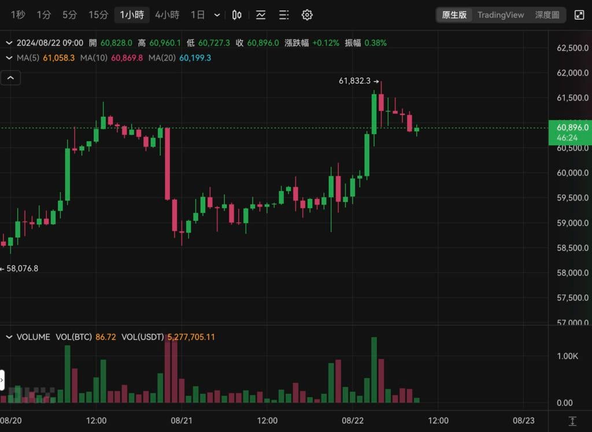The width and height of the screenshot is (592, 432).
Task: Expand more time interval options
Action: tap(217, 15)
